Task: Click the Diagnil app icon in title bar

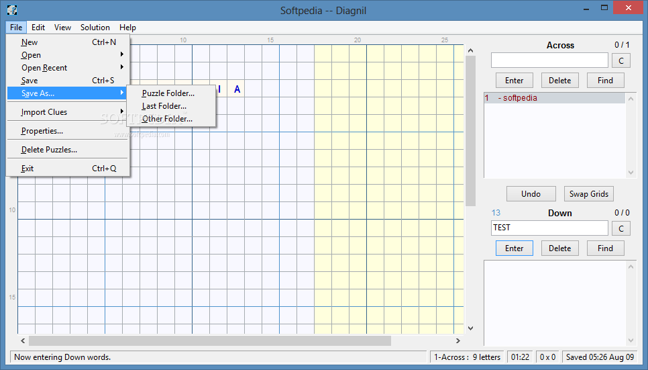Action: coord(12,10)
